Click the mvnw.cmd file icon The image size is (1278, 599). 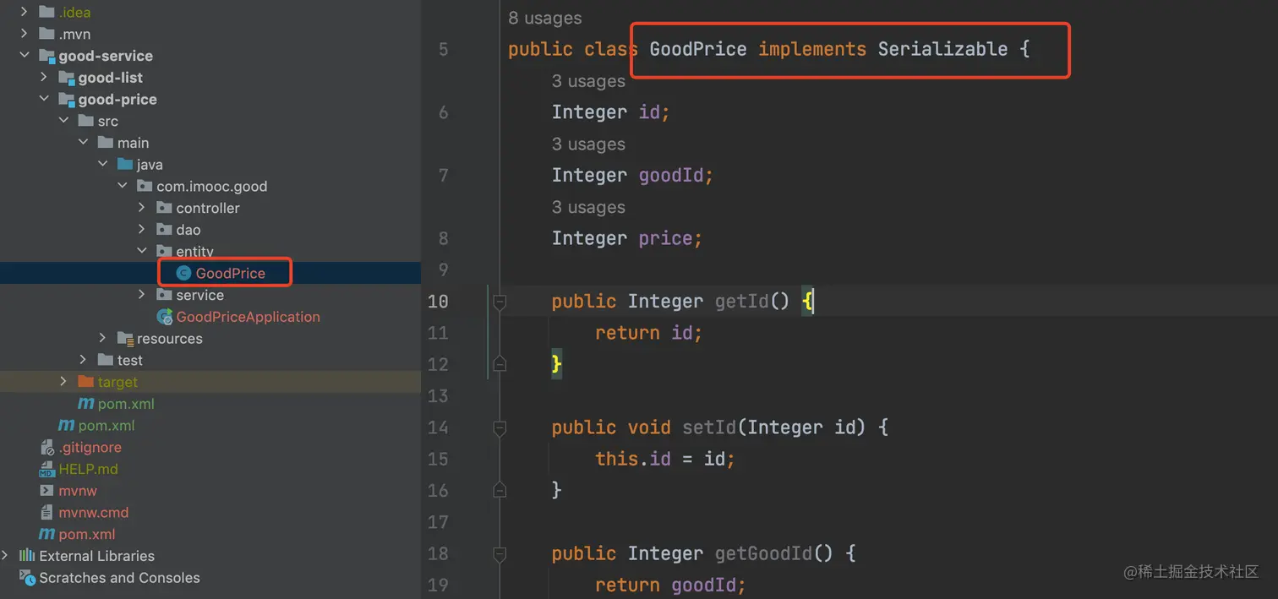click(46, 513)
